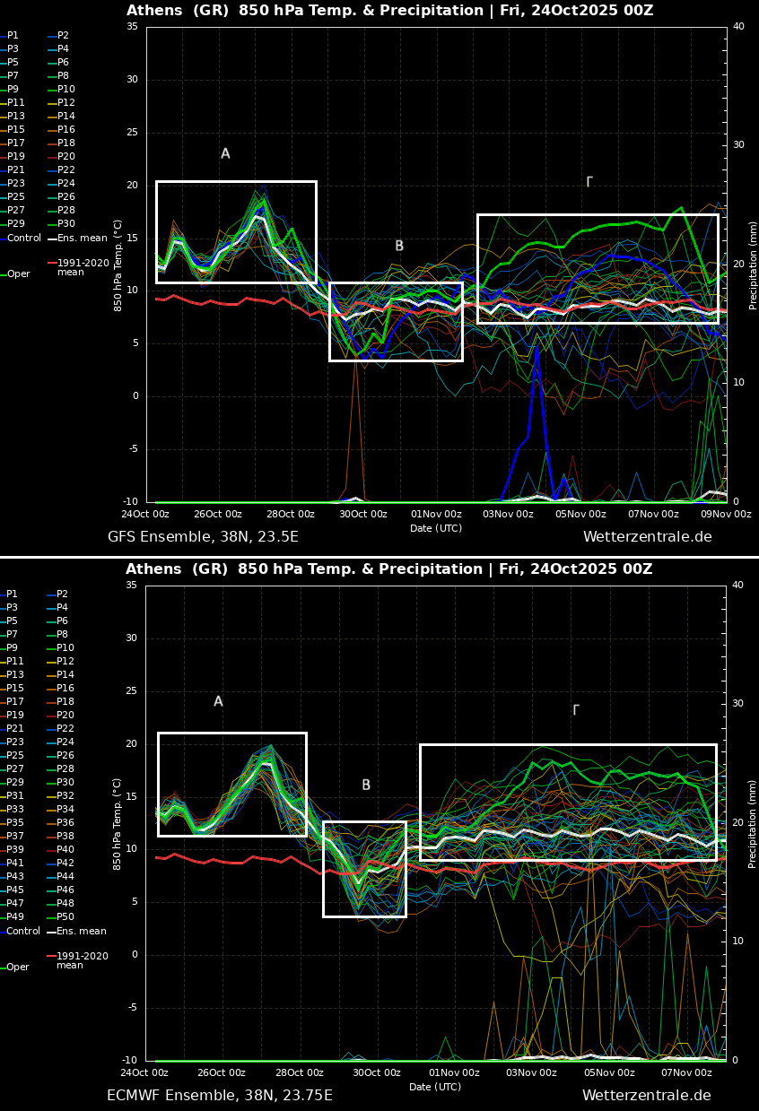Screen dimensions: 759x1111
Task: Click the letter A label in GFS chart
Action: (225, 154)
